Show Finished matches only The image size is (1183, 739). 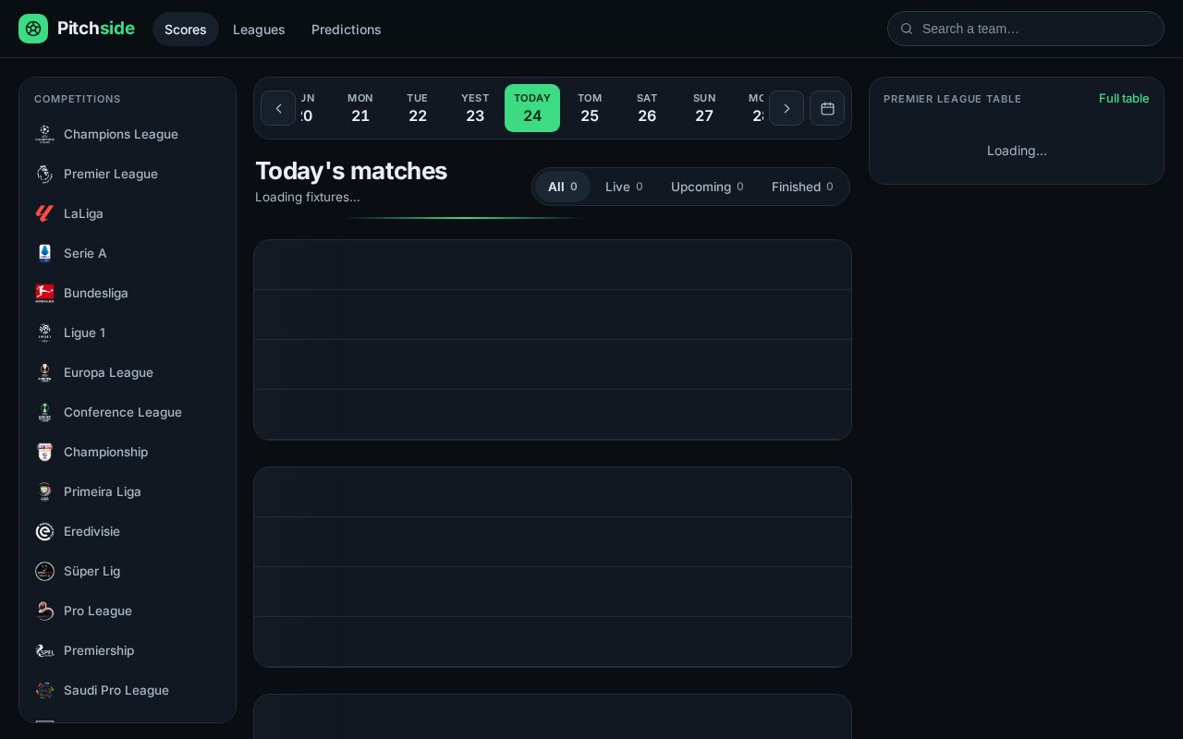[x=802, y=187]
